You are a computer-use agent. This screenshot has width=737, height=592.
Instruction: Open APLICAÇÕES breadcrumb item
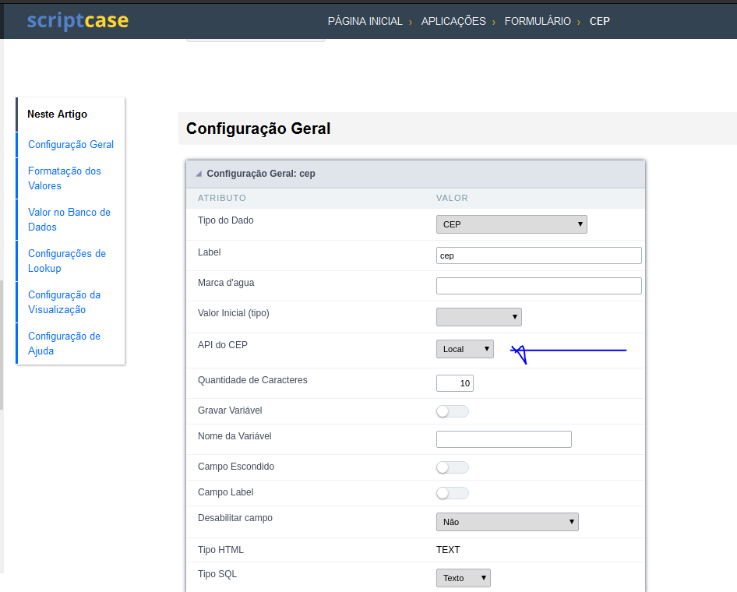(x=453, y=22)
